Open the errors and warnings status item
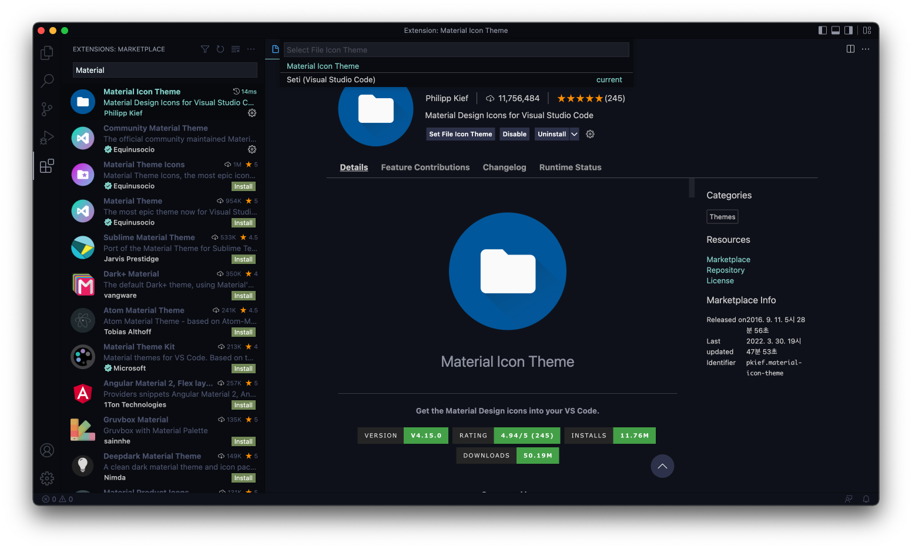912x549 pixels. (58, 499)
